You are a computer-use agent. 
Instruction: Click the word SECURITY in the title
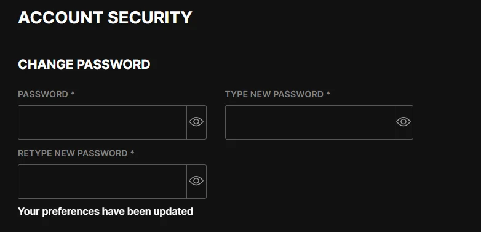(x=150, y=17)
